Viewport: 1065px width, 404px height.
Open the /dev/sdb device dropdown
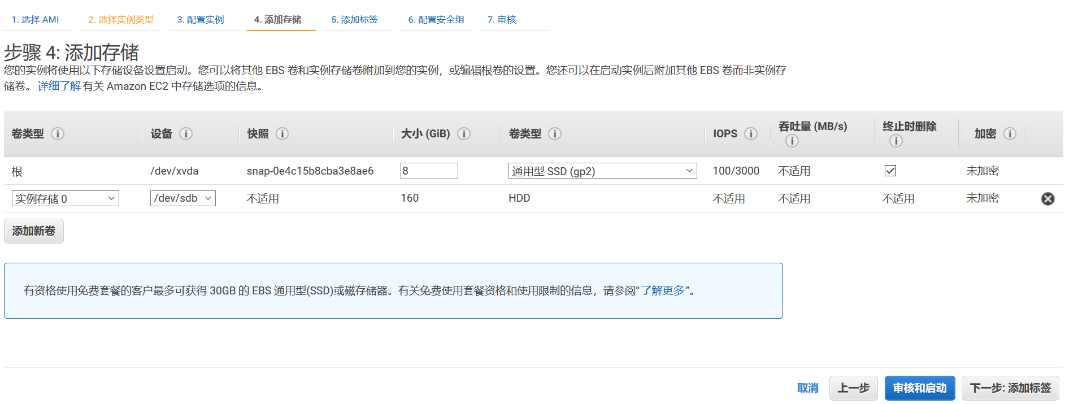point(182,198)
